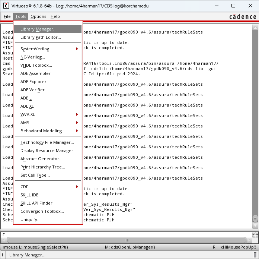Open the Help menu
Screen dimensions: 259x259
point(55,16)
